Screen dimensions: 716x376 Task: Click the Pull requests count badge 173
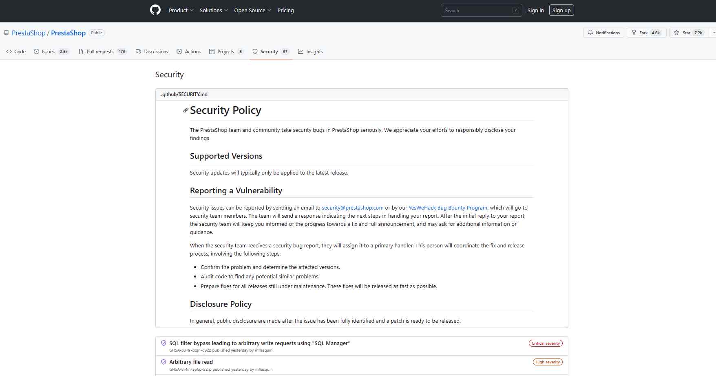[x=122, y=52]
